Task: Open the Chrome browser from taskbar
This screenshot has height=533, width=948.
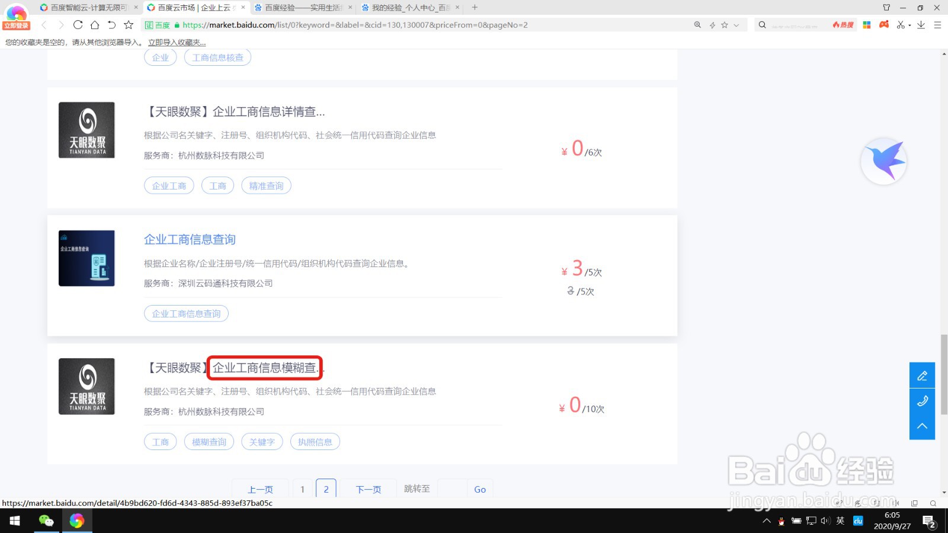Action: click(x=77, y=521)
